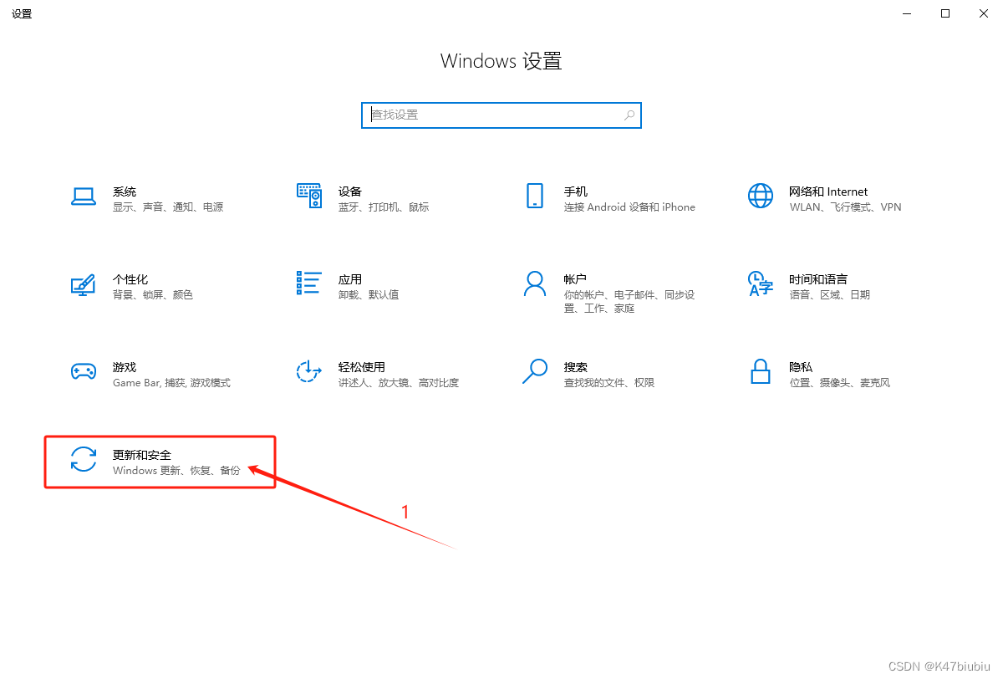1003x679 pixels.
Task: Click the Update & Security refresh icon
Action: pyautogui.click(x=84, y=459)
